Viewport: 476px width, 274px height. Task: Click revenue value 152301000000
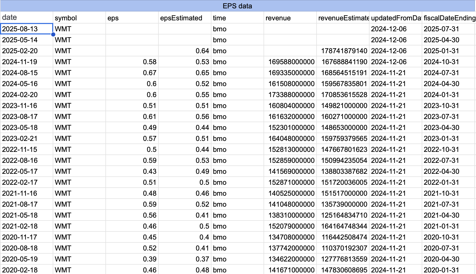(x=290, y=127)
